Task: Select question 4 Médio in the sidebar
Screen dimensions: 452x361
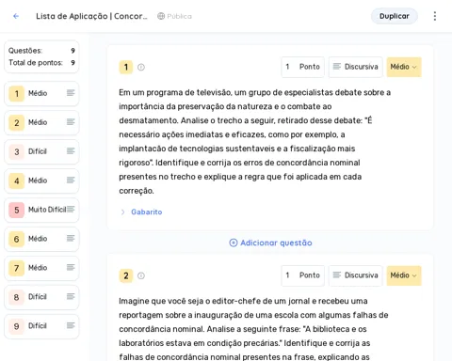Action: point(41,180)
